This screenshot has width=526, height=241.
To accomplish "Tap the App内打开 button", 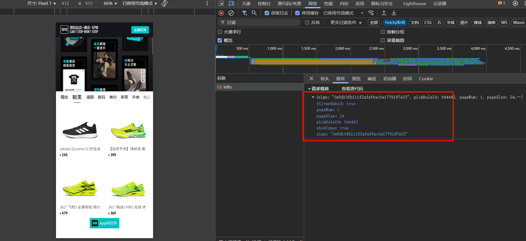I will [x=105, y=223].
